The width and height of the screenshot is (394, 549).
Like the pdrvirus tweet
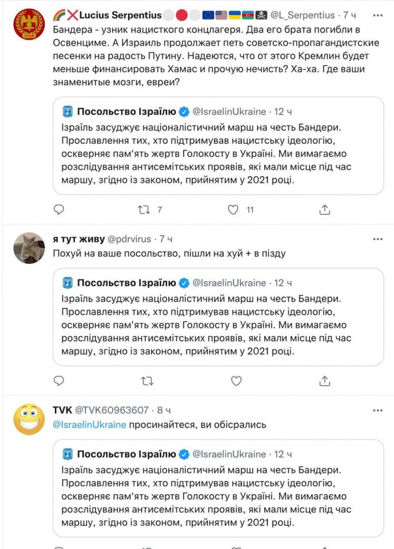pos(236,381)
